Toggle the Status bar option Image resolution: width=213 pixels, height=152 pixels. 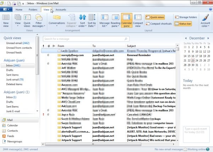coord(183,24)
